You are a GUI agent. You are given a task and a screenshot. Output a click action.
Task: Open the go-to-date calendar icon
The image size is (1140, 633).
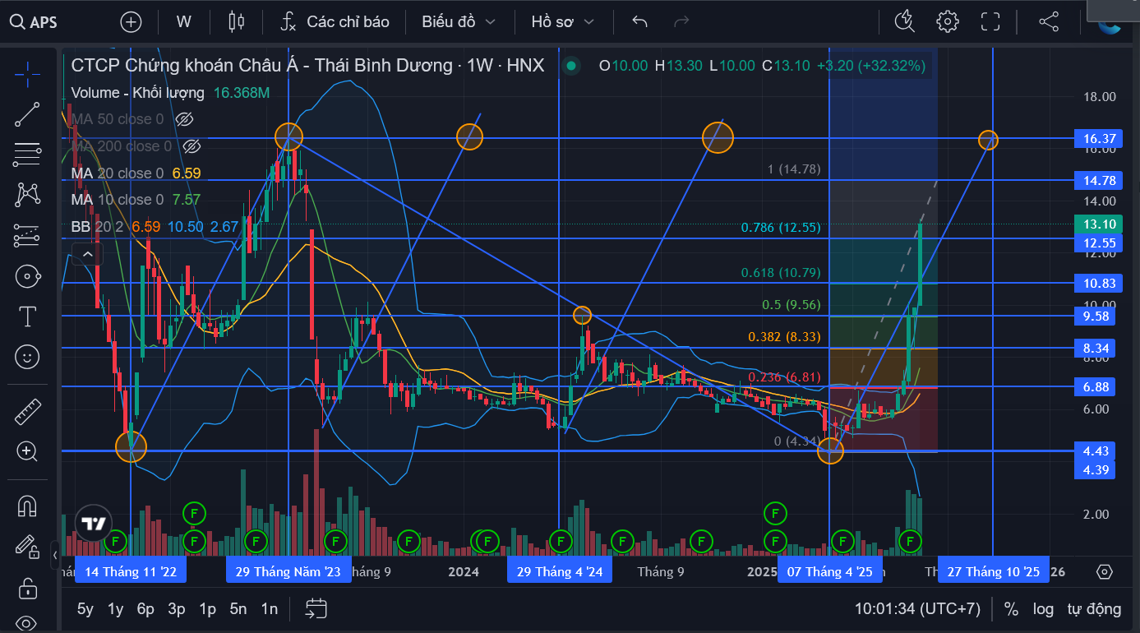click(x=316, y=608)
